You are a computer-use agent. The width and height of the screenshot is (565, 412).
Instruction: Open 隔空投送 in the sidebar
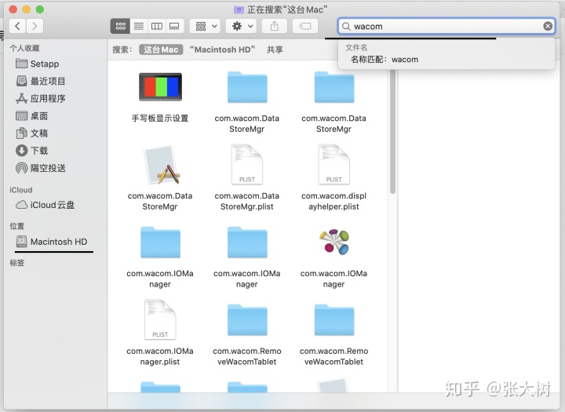41,168
